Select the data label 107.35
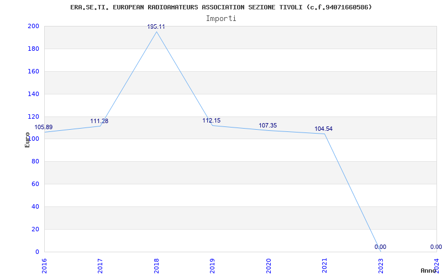The width and height of the screenshot is (442, 276). [x=268, y=126]
